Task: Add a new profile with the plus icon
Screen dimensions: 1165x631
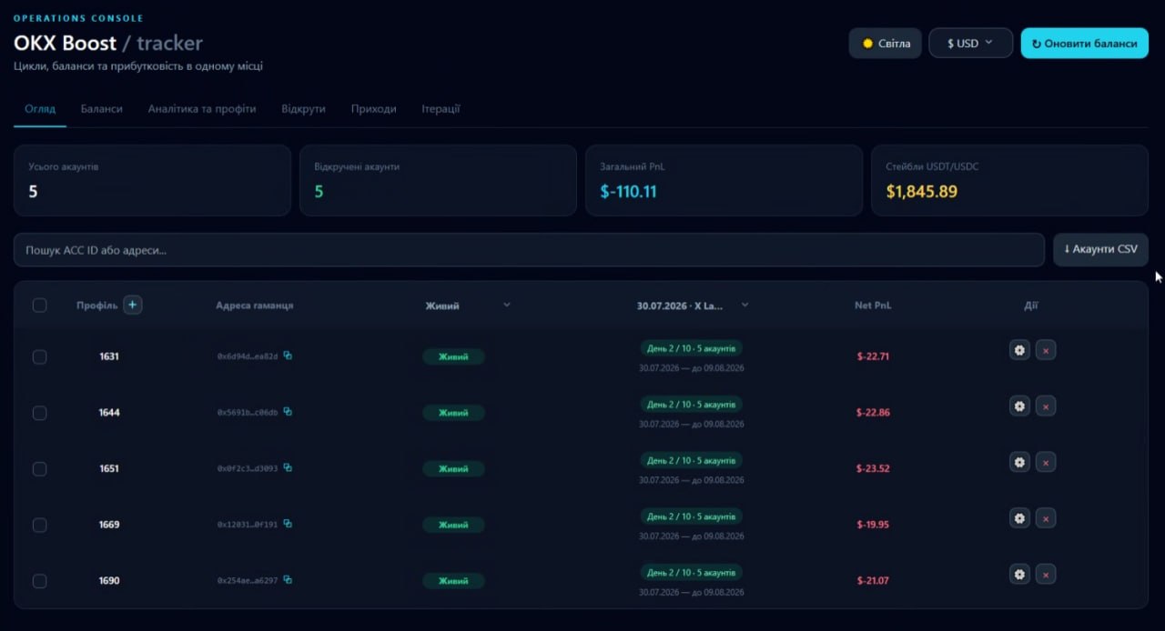Action: 133,305
